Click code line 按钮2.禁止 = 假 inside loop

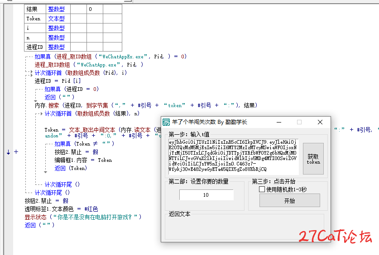point(77,152)
